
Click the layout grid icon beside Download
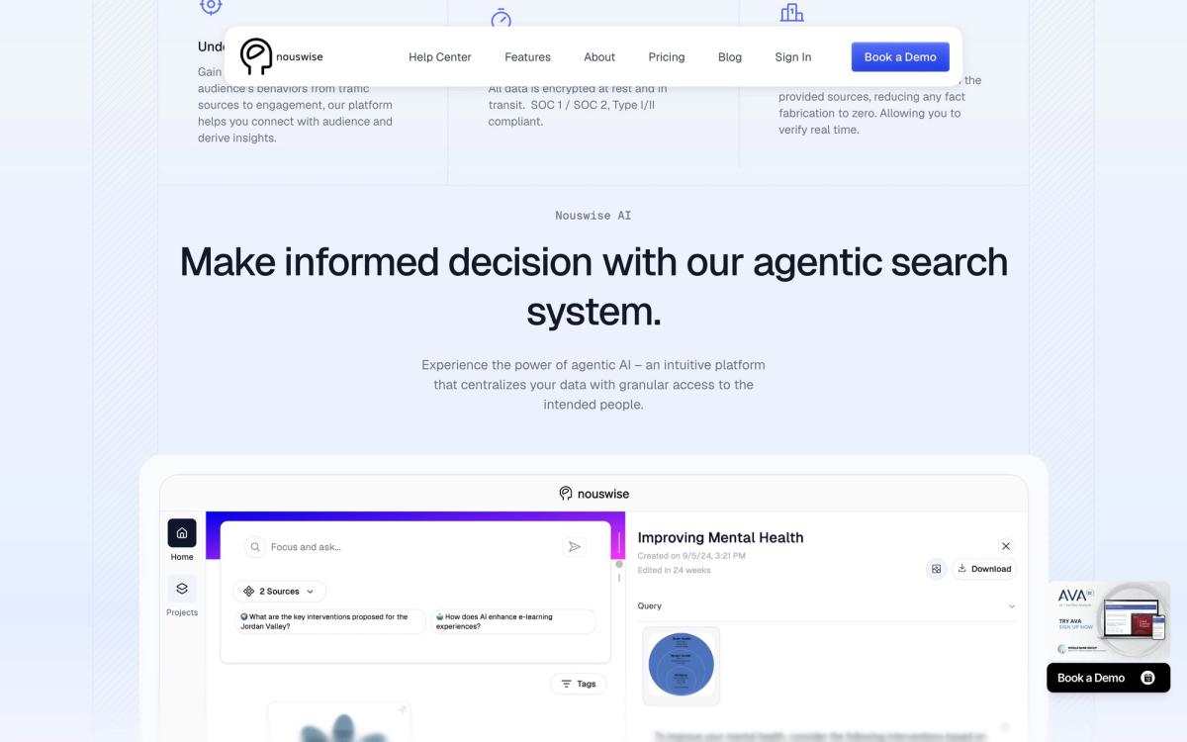[x=936, y=569]
